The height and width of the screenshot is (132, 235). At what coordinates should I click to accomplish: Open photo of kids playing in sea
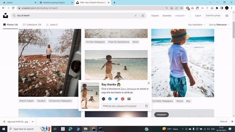(116, 65)
